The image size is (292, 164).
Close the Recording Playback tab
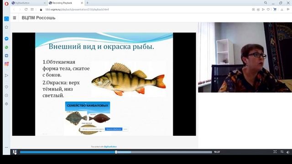pos(82,3)
